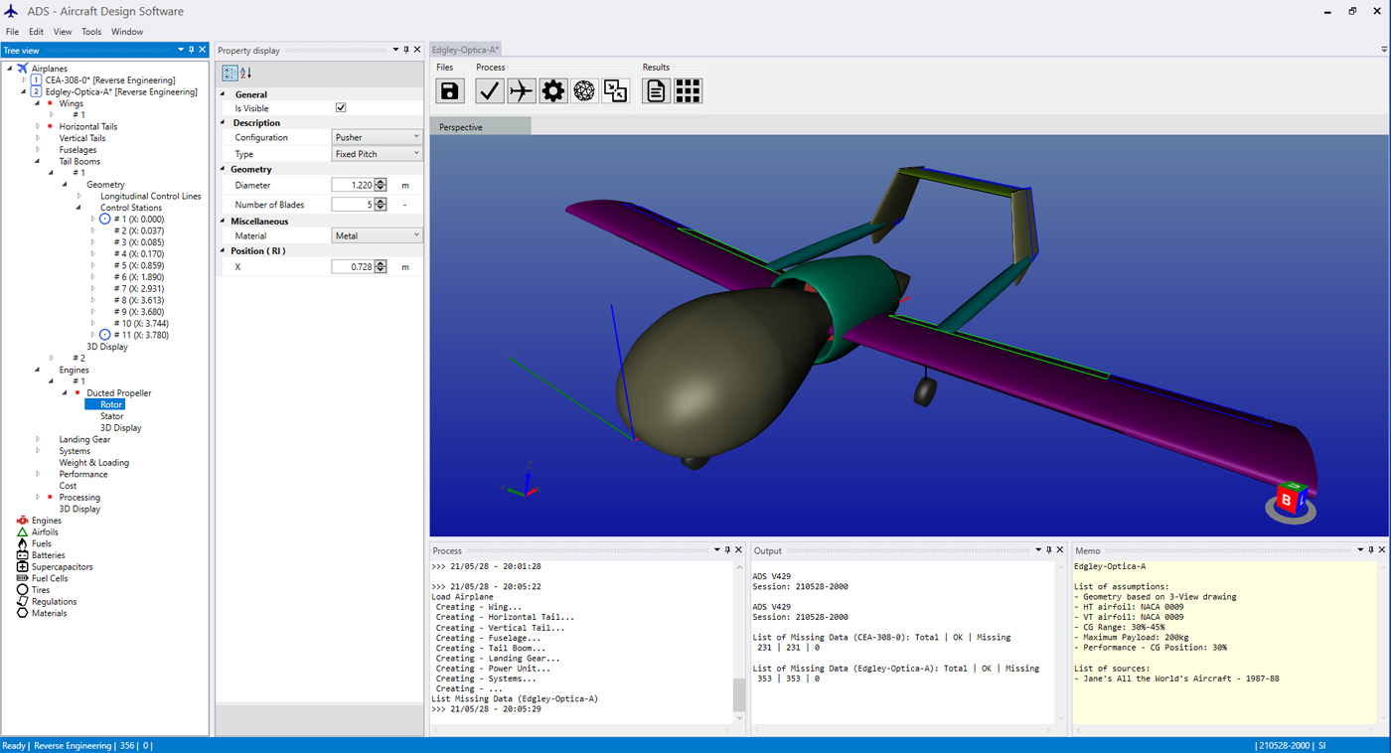This screenshot has width=1391, height=753.
Task: Open document tab list dropdown arrow
Action: pyautogui.click(x=1384, y=50)
